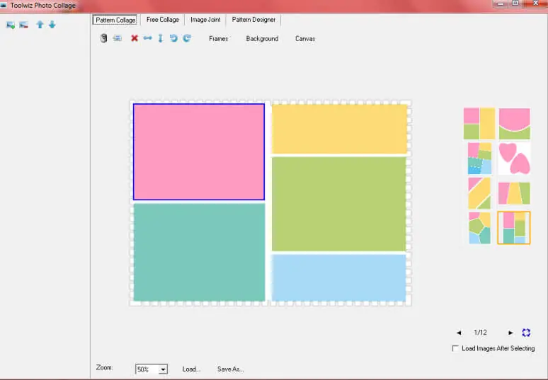Screen dimensions: 548x380
Task: Maximize the Toolwiz Photo Collage window
Action: 515,4
